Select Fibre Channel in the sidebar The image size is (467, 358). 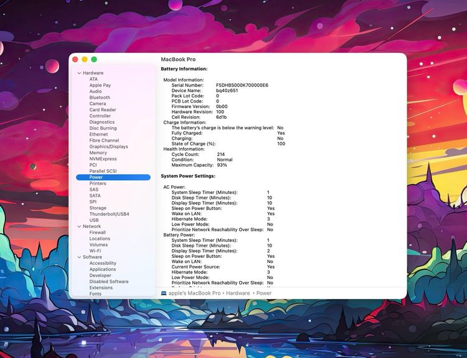(x=104, y=140)
